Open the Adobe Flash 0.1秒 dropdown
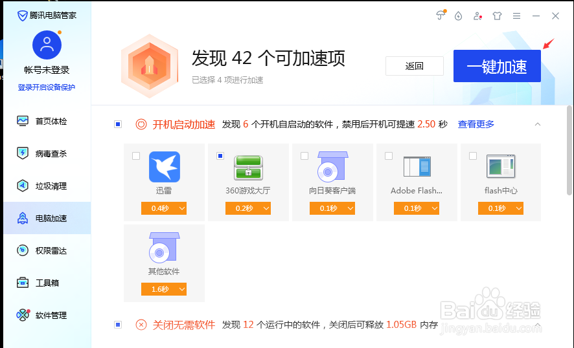This screenshot has height=348, width=574. click(x=417, y=208)
